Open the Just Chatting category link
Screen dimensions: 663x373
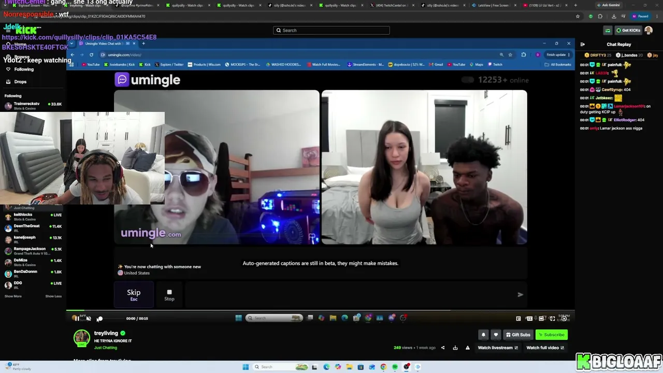click(106, 348)
